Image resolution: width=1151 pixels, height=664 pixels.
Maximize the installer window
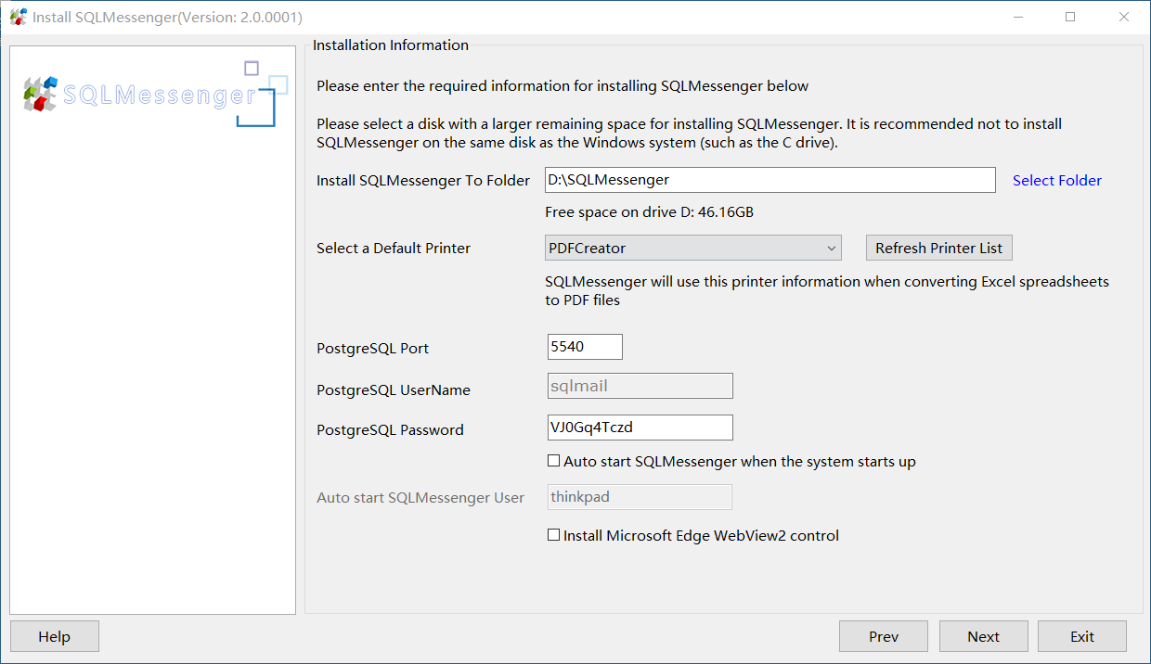[1070, 17]
